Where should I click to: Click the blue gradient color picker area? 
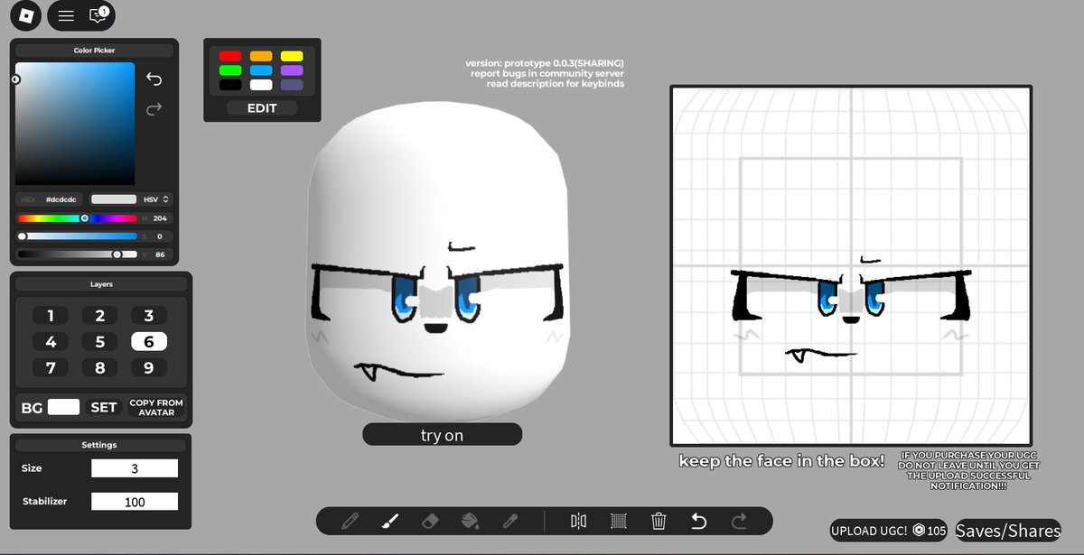75,124
